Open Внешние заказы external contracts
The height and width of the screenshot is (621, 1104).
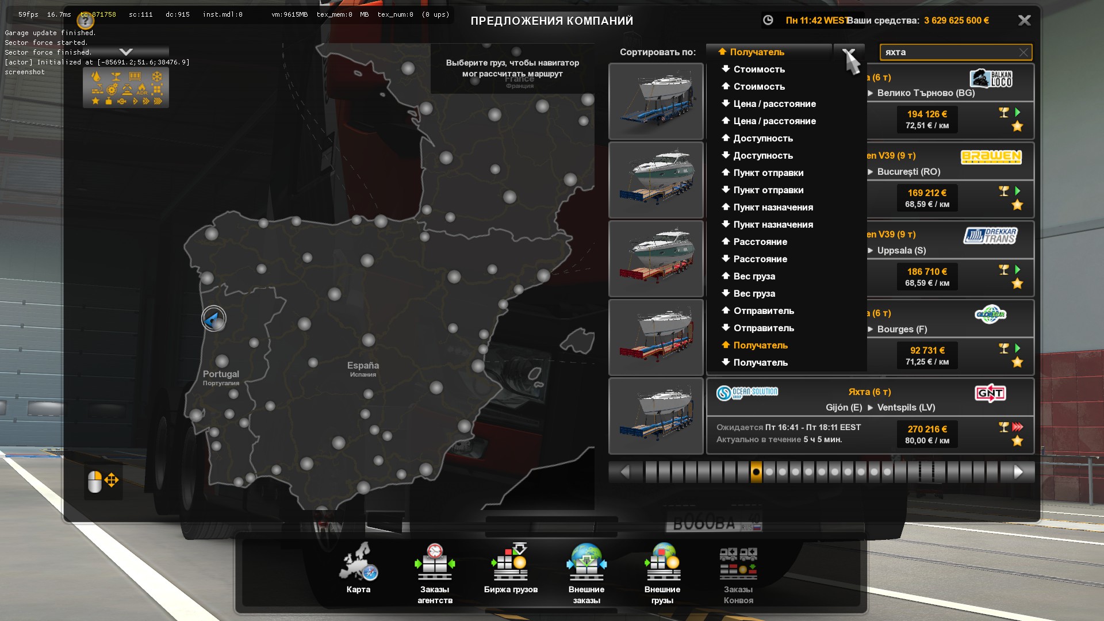[x=586, y=566]
